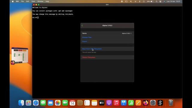Open Reminders from the Dock

[x=87, y=103]
